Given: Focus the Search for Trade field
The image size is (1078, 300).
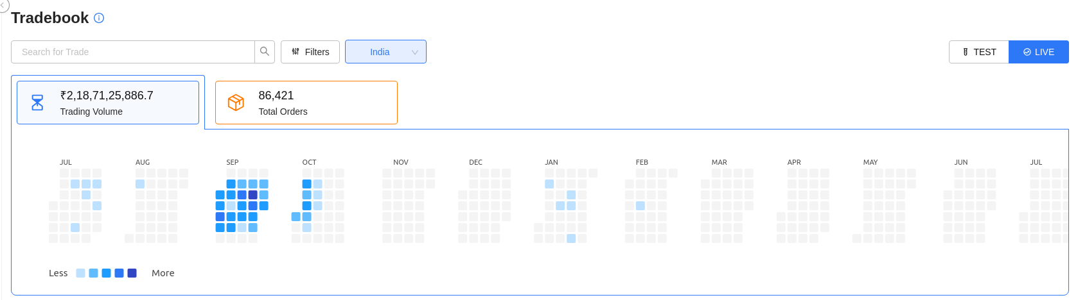Looking at the screenshot, I should 133,52.
